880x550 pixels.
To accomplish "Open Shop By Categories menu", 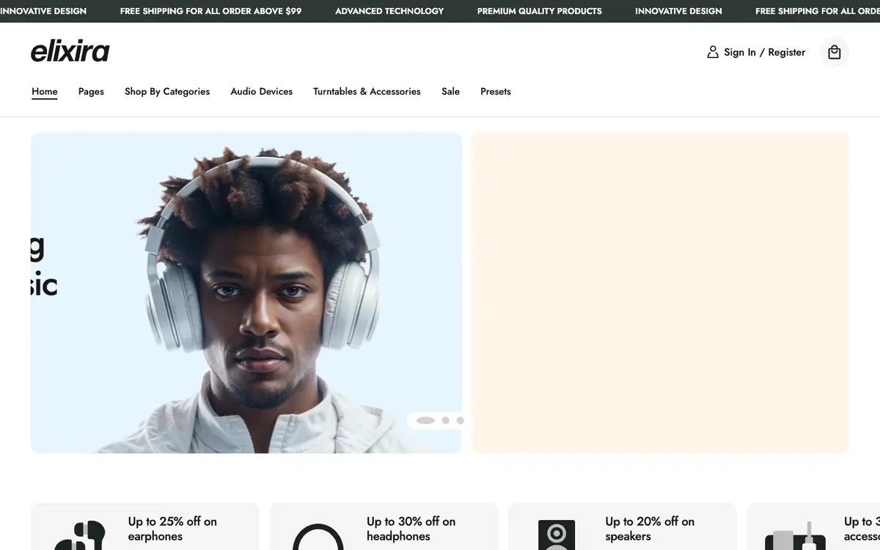I will pyautogui.click(x=167, y=92).
